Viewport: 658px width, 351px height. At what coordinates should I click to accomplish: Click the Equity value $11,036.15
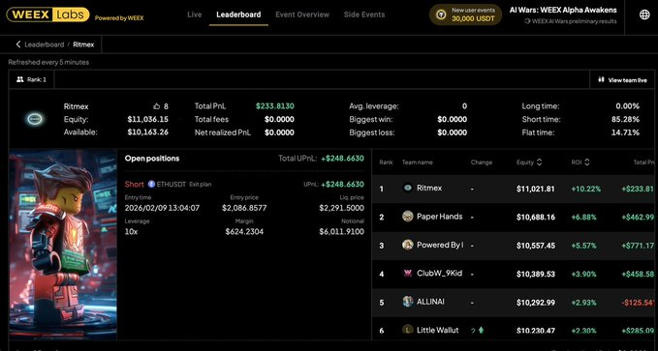tap(147, 119)
